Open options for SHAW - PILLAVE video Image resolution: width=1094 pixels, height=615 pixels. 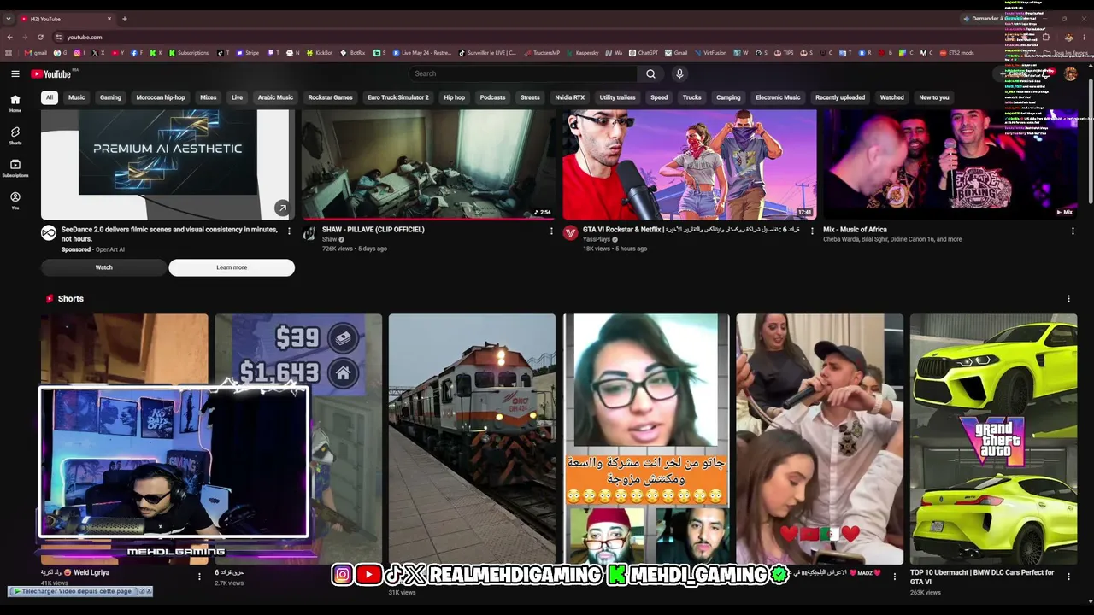pos(551,231)
